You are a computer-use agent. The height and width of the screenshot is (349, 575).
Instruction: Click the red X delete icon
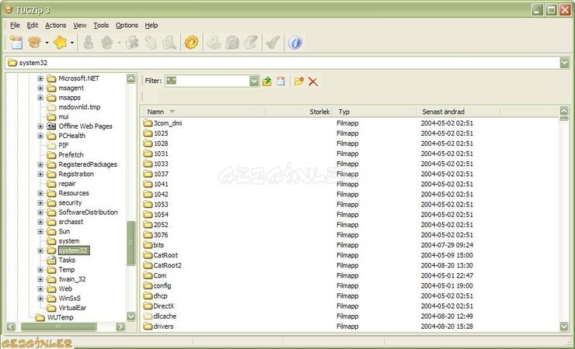click(x=313, y=81)
